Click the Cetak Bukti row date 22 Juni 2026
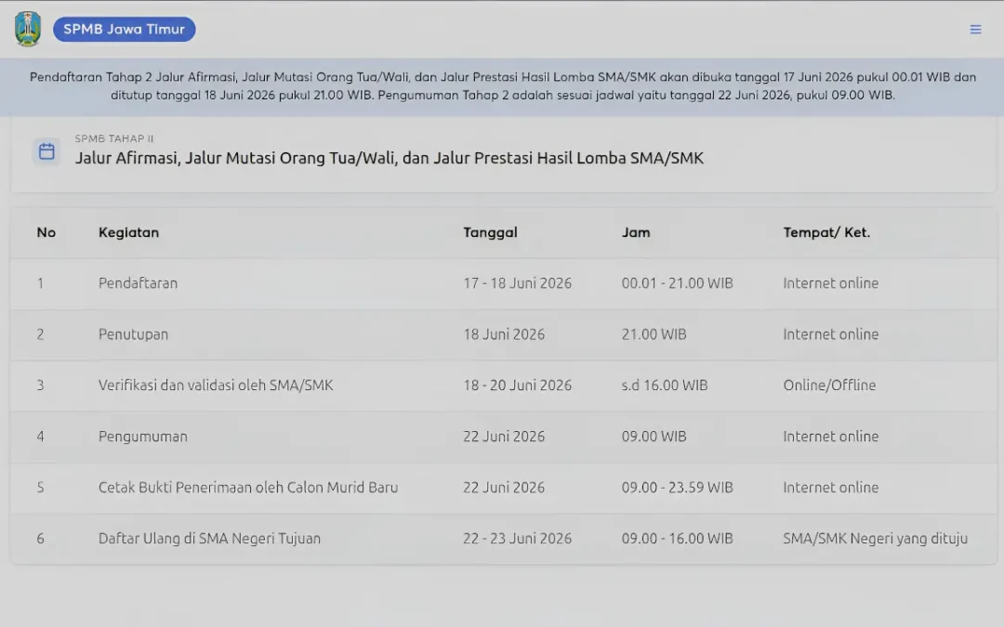Screen dimensions: 1004x627 tap(504, 488)
